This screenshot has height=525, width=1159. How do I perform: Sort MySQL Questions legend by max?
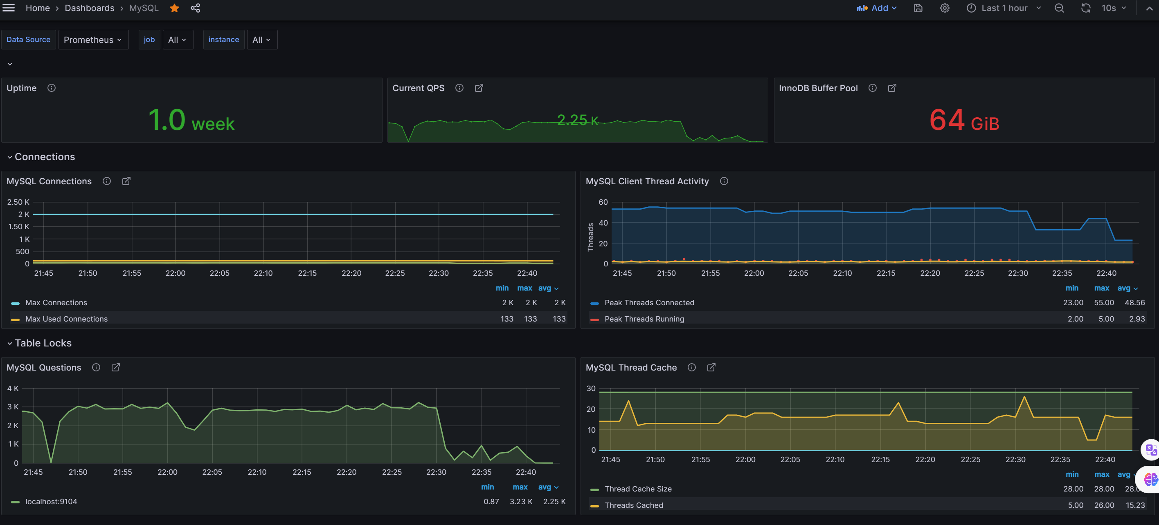(x=520, y=487)
